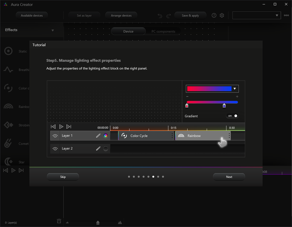This screenshot has width=292, height=227.
Task: Click the zoom-out small triangle icon
Action: [x=67, y=222]
